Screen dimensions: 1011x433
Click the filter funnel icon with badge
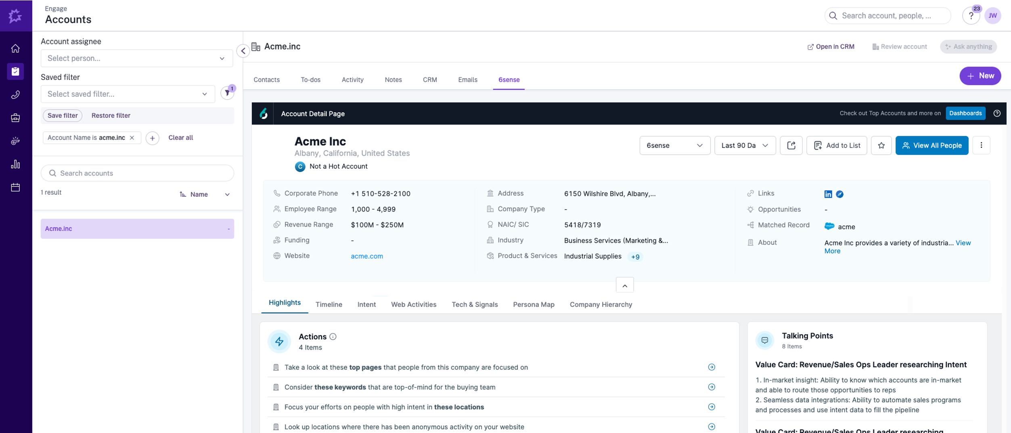tap(227, 94)
